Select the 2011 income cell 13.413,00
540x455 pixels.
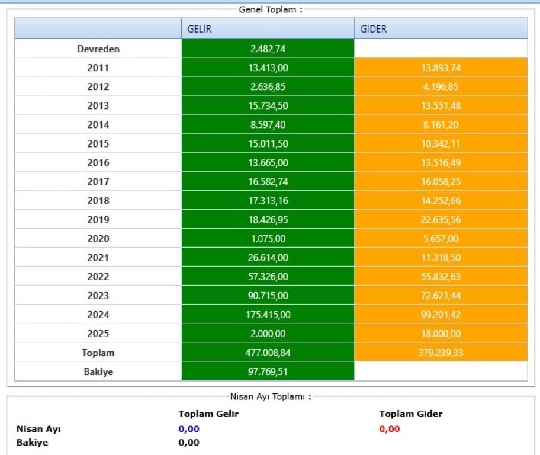point(268,68)
